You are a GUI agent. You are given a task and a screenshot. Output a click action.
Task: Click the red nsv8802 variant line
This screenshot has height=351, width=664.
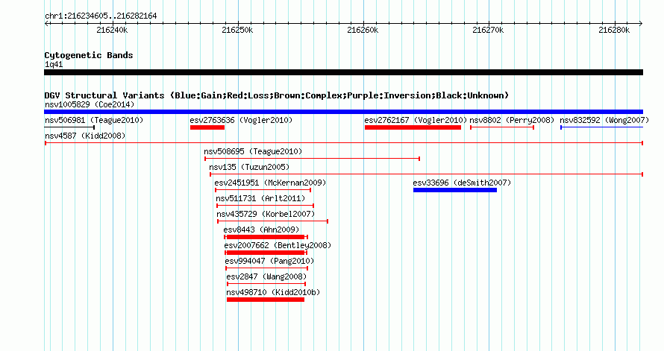coord(502,127)
